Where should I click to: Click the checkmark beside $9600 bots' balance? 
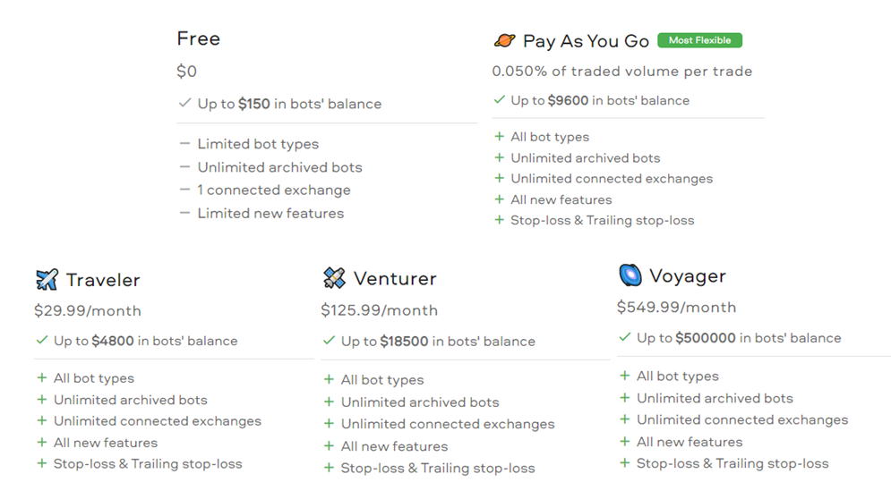click(499, 100)
